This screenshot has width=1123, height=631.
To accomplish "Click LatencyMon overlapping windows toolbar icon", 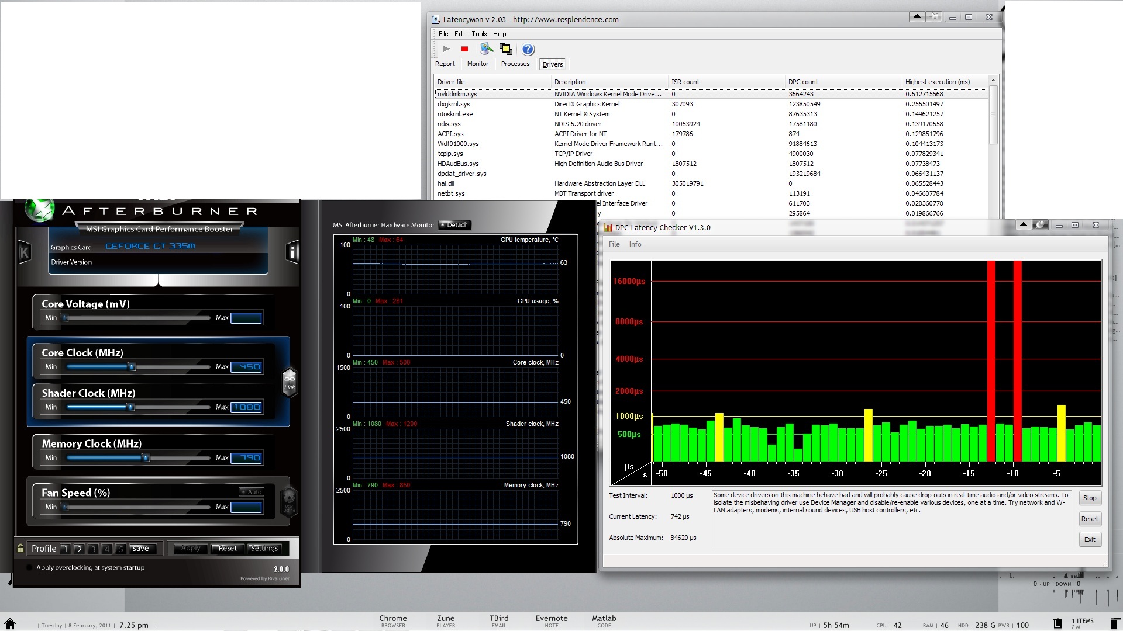I will click(x=506, y=49).
